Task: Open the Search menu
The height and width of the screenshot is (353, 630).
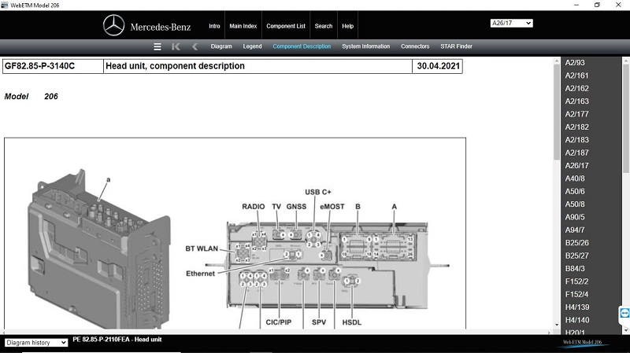Action: tap(324, 26)
